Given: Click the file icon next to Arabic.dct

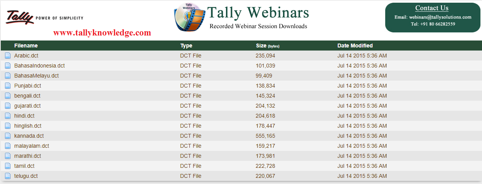Looking at the screenshot, I should pyautogui.click(x=8, y=56).
